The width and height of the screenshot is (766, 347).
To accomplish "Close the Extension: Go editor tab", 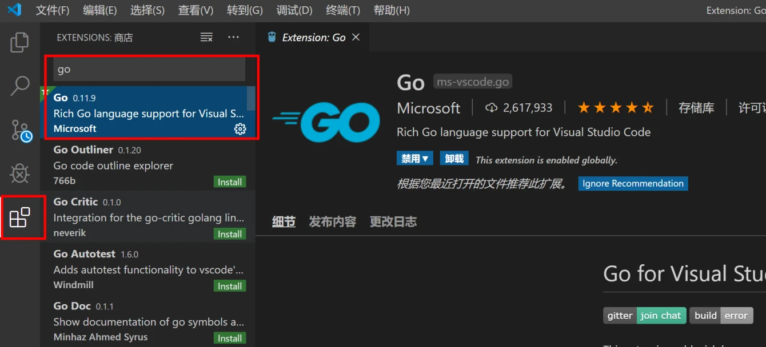I will 356,37.
